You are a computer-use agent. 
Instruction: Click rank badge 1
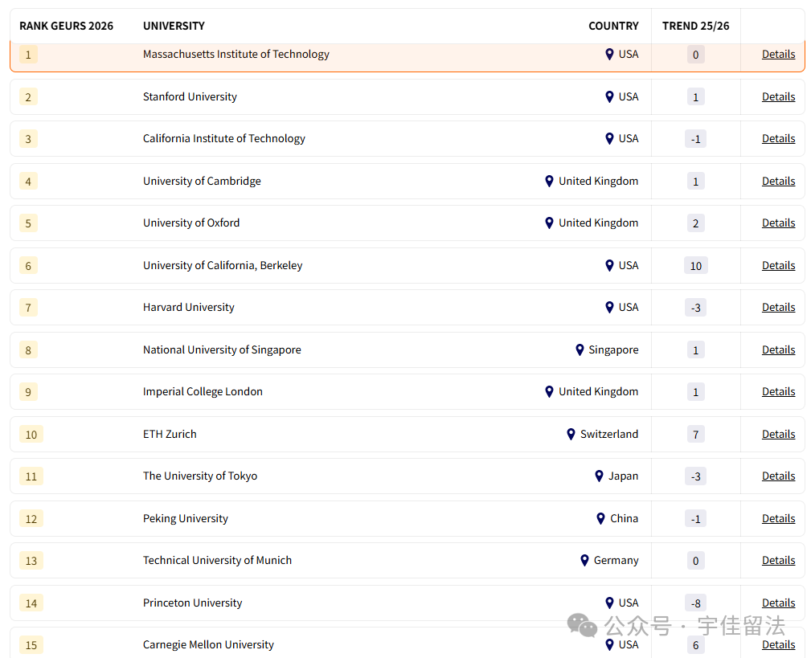(28, 55)
